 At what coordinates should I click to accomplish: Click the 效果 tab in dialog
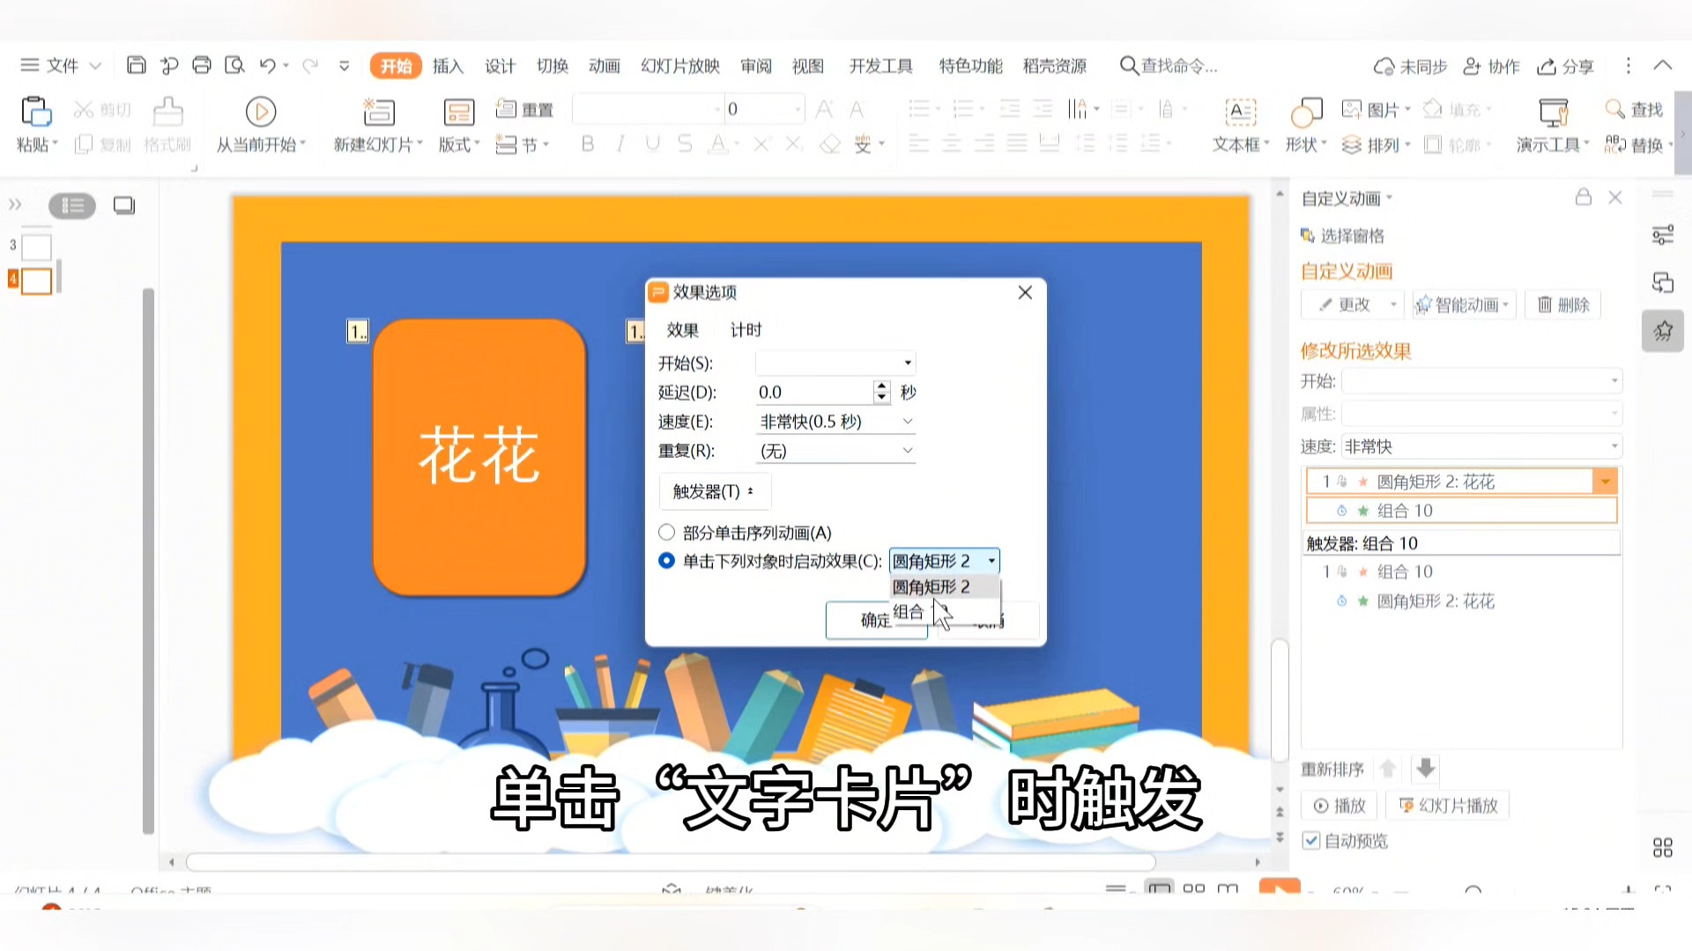(685, 328)
